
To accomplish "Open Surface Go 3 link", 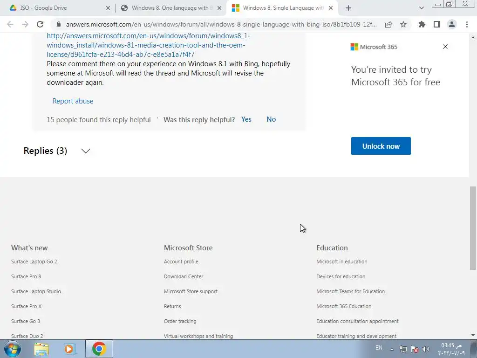I will [x=26, y=321].
